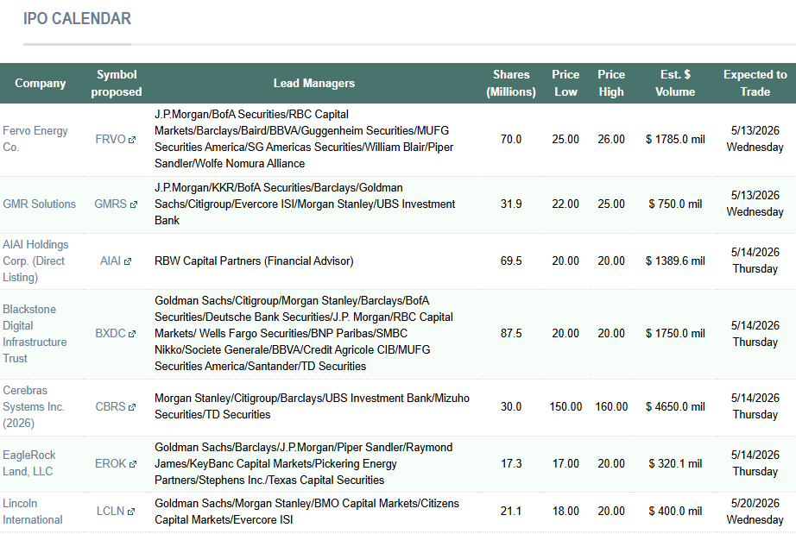Open Lincoln International company link
The height and width of the screenshot is (534, 796).
click(x=33, y=512)
